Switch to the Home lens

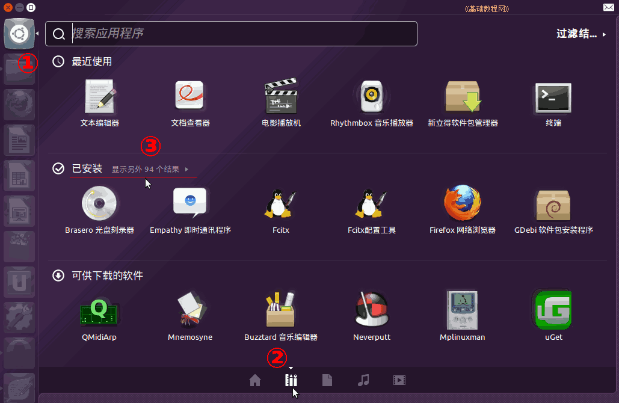pos(255,380)
